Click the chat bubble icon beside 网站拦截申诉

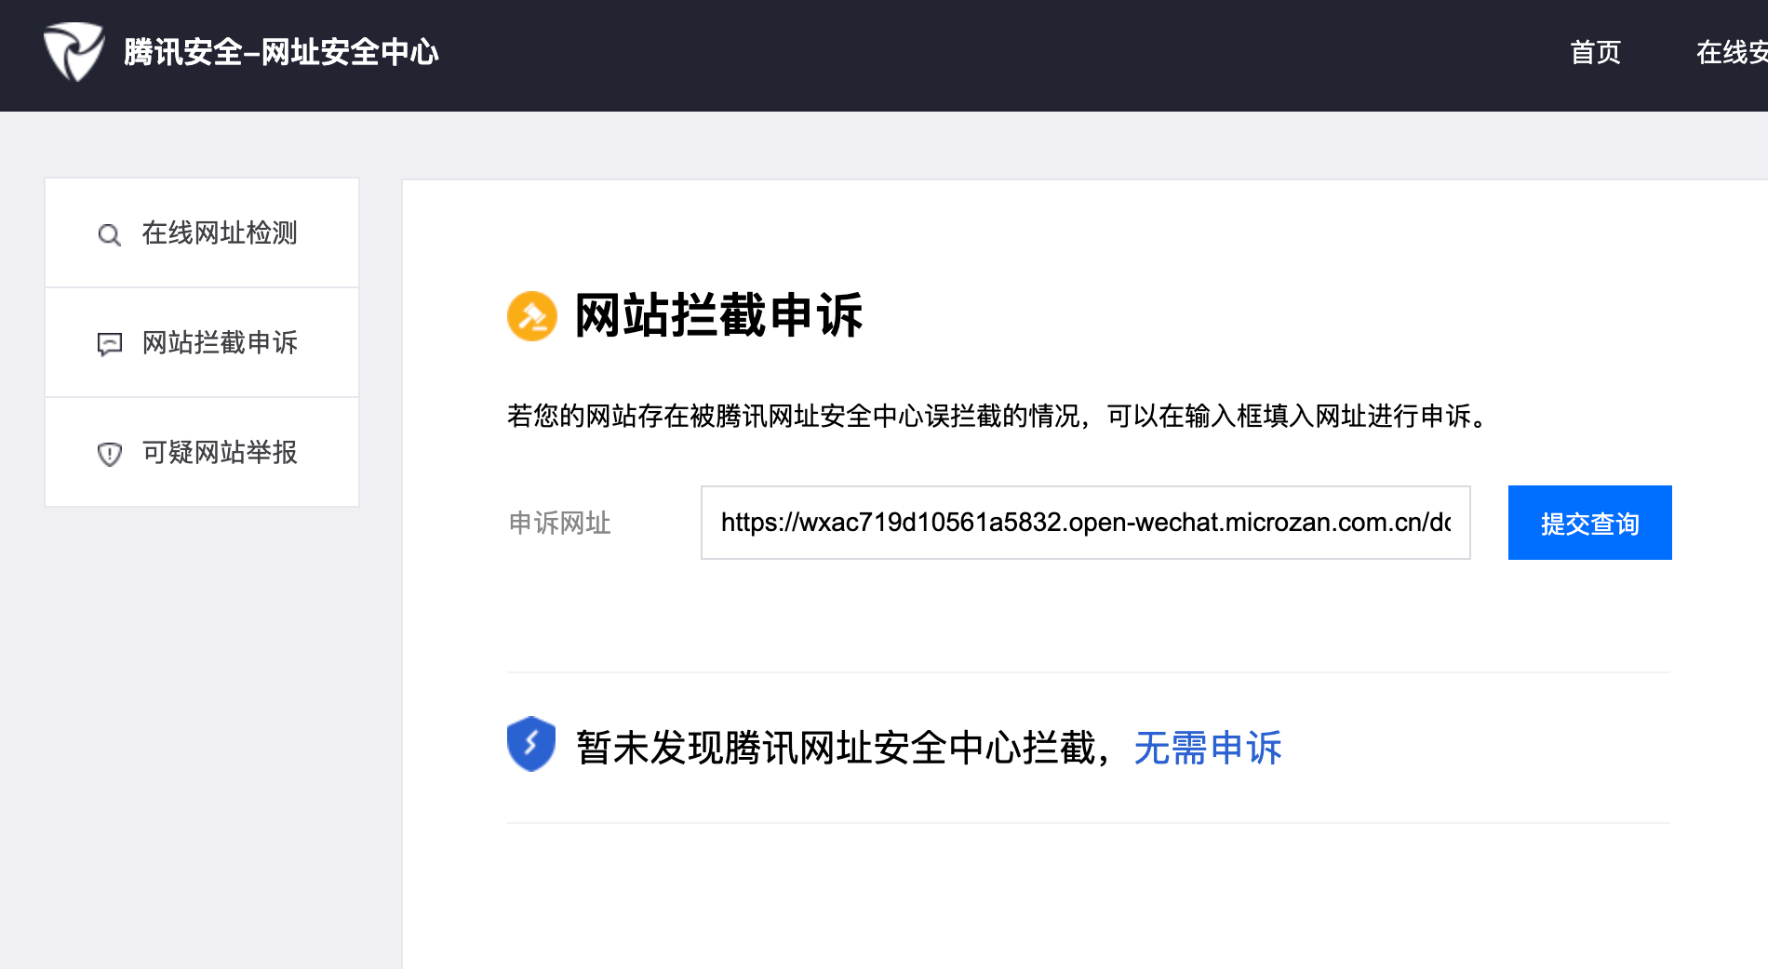pos(110,344)
